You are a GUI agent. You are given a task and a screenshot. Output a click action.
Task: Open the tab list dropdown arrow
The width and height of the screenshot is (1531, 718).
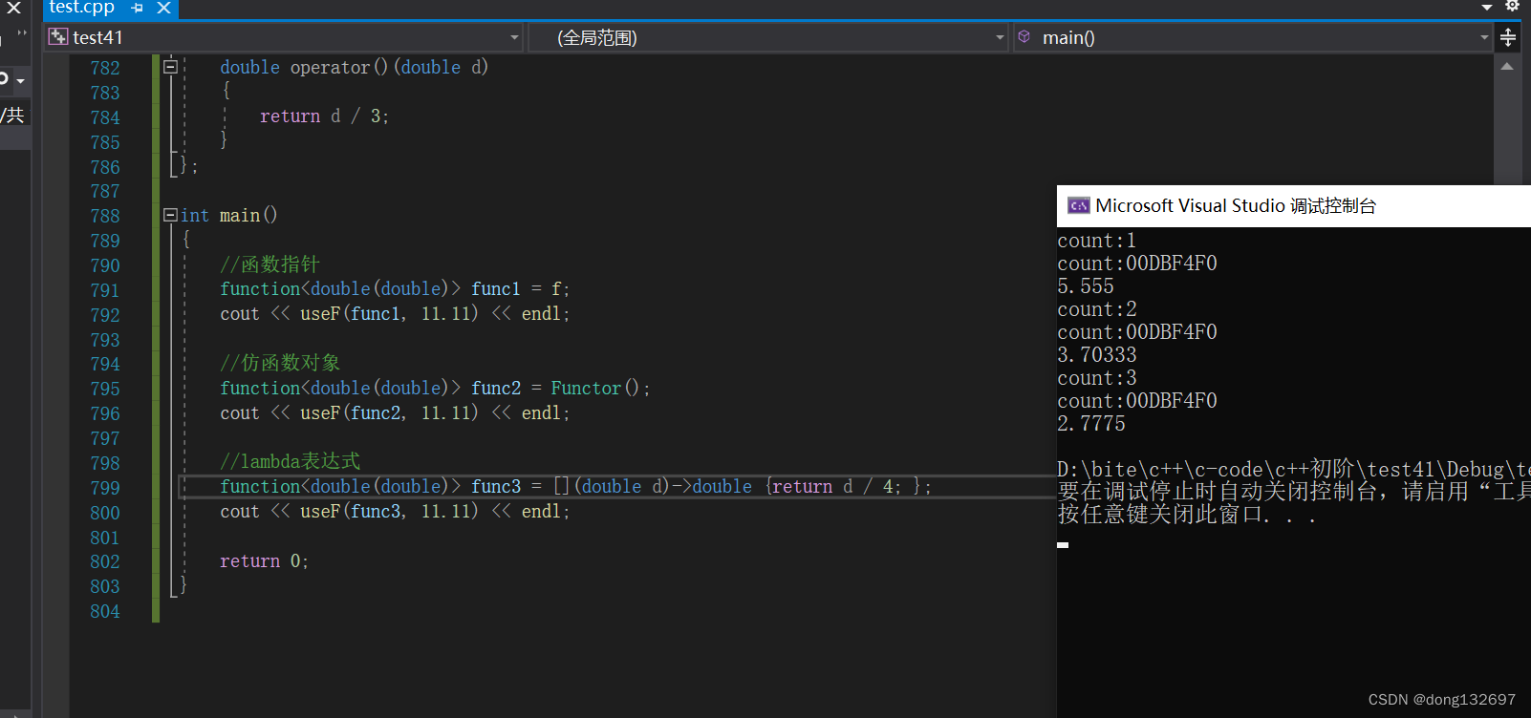(x=1487, y=8)
